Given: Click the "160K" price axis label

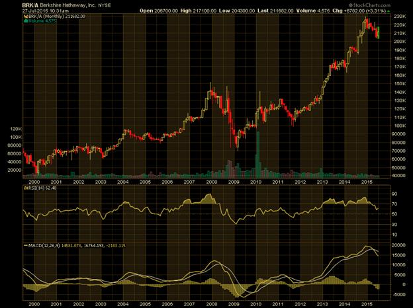Looking at the screenshot, I should [400, 75].
